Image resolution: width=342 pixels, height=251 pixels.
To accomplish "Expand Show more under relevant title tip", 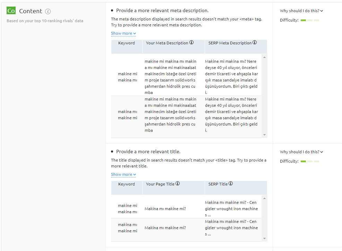I will pyautogui.click(x=123, y=174).
